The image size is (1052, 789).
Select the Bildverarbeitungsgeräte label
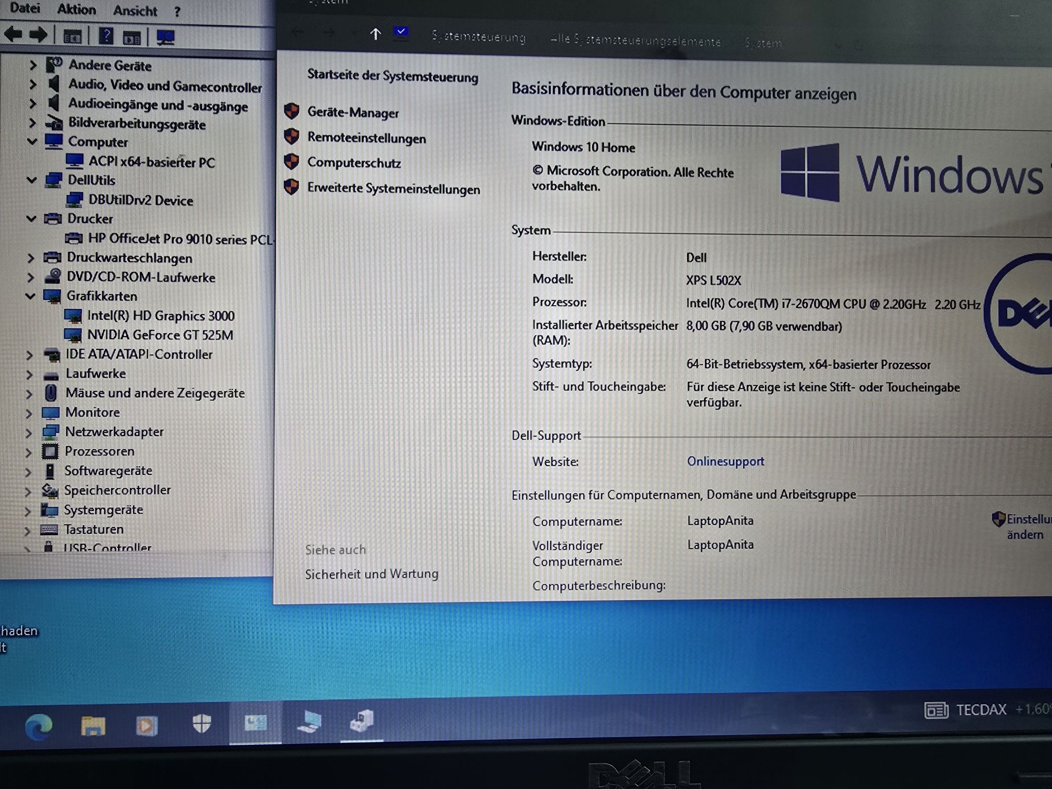tap(137, 124)
